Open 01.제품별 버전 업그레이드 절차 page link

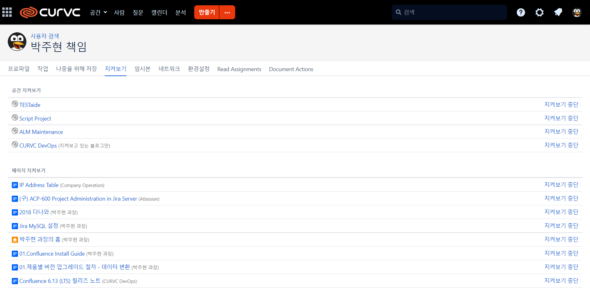pos(75,267)
